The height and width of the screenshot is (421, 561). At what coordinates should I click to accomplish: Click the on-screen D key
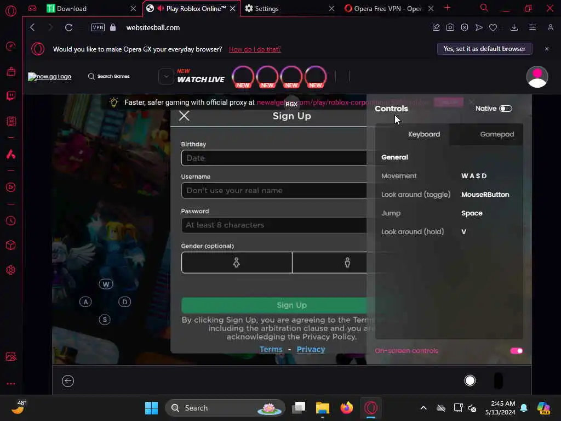coord(124,302)
